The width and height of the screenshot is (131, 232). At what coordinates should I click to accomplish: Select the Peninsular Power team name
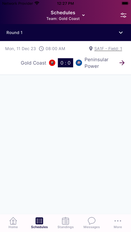tap(97, 63)
